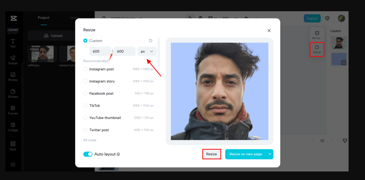Image resolution: width=365 pixels, height=180 pixels.
Task: Open the Frames panel
Action: tap(13, 110)
